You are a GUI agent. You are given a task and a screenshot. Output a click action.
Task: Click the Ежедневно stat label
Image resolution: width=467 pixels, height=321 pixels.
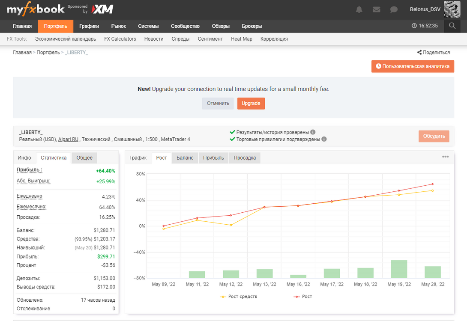pos(30,196)
